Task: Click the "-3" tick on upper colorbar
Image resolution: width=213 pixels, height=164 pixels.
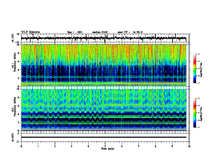Action: [x=198, y=54]
